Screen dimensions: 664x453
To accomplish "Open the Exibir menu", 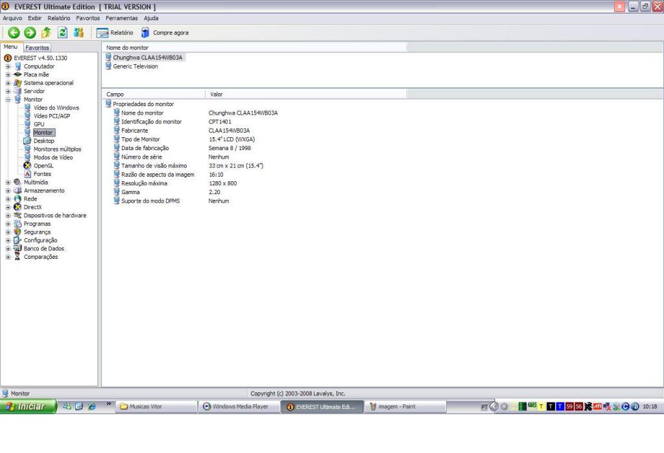I will click(x=35, y=18).
